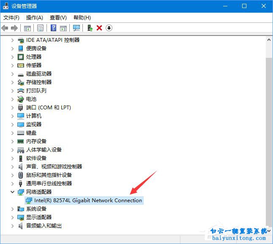Select the 键盘 label
The image size is (273, 244).
[31, 133]
